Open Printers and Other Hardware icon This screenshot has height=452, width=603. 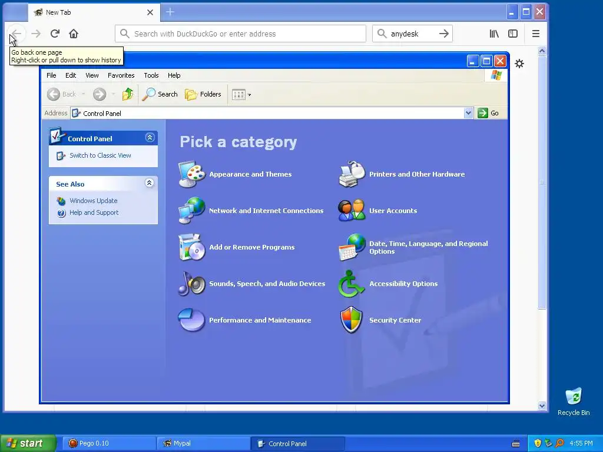coord(352,174)
